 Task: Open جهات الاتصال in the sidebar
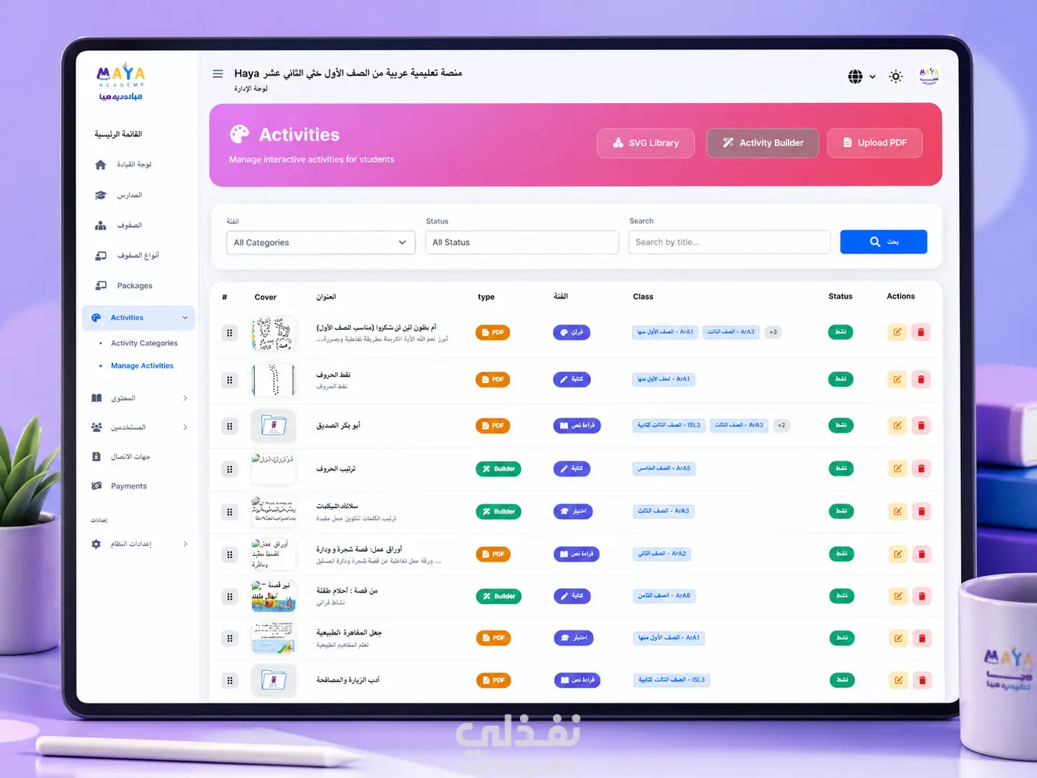tap(130, 457)
